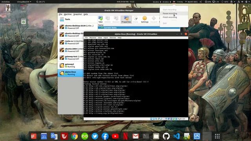
Task: Open Settings from the VirtualBox toolbar
Action: (x=145, y=19)
